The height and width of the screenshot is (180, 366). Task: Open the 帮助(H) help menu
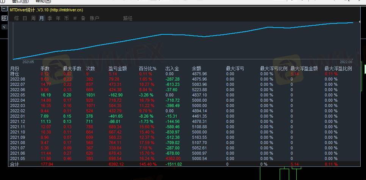pos(43,1)
